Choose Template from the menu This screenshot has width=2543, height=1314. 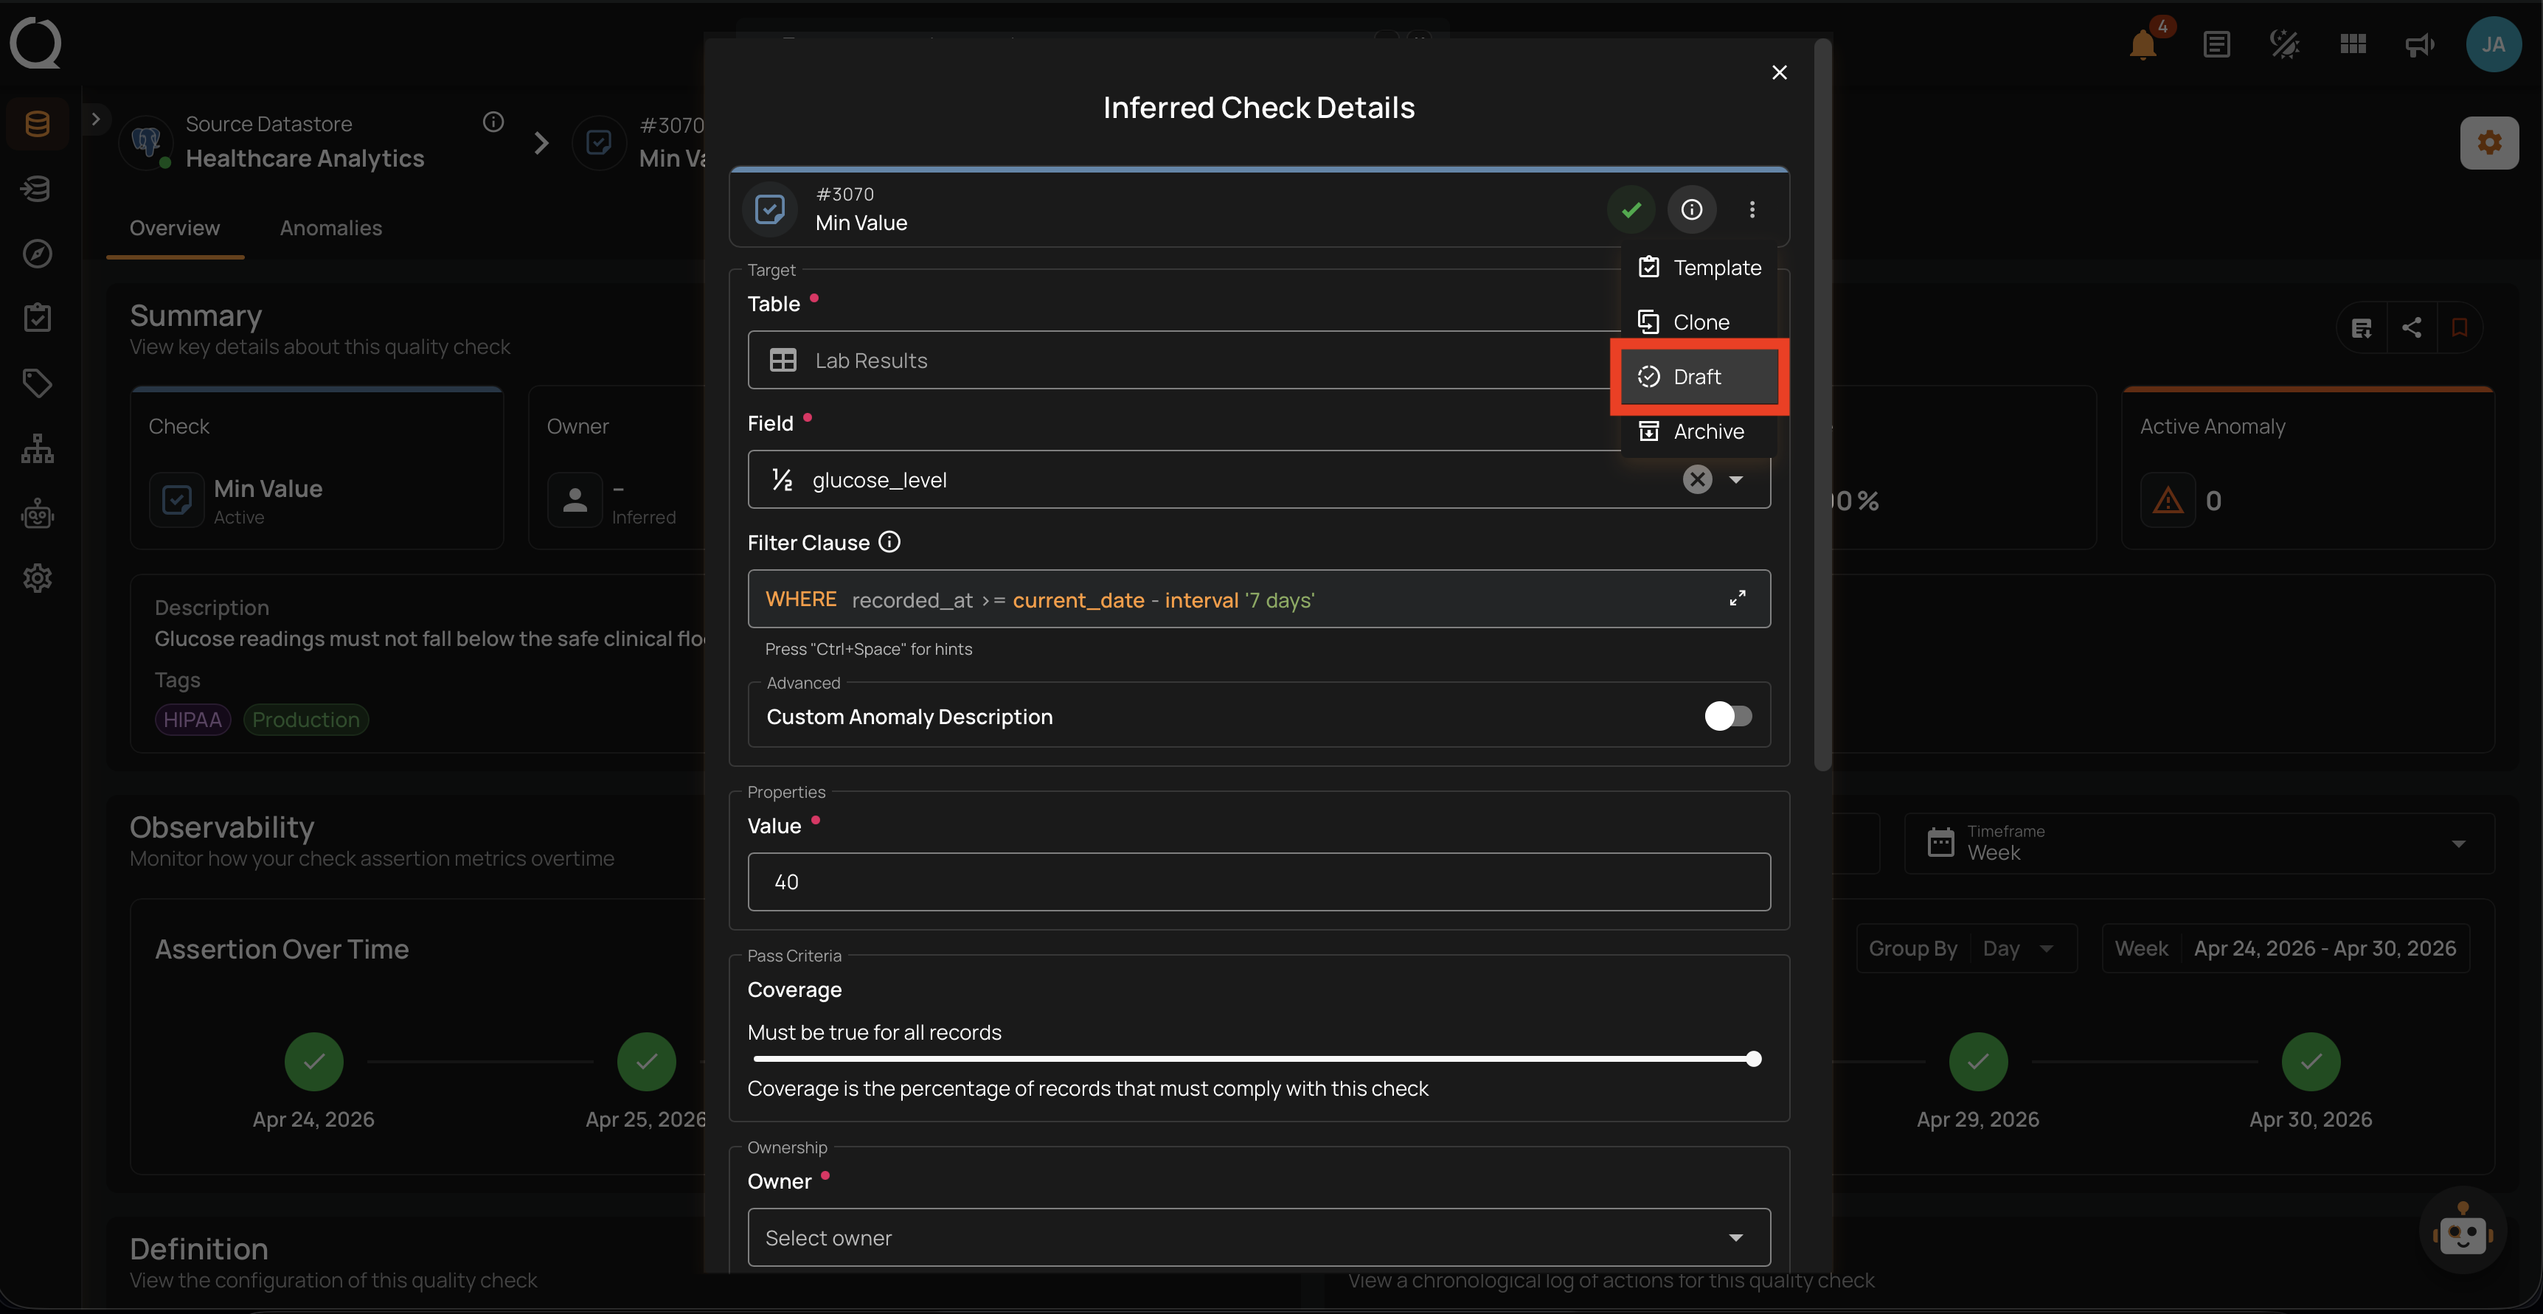pyautogui.click(x=1699, y=268)
